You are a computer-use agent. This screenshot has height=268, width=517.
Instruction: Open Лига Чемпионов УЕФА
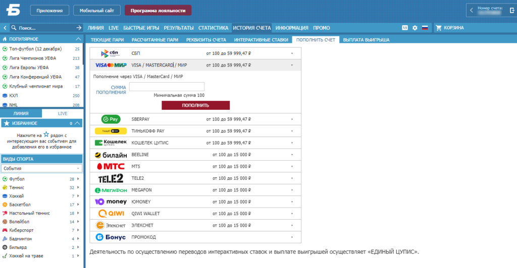click(x=41, y=58)
